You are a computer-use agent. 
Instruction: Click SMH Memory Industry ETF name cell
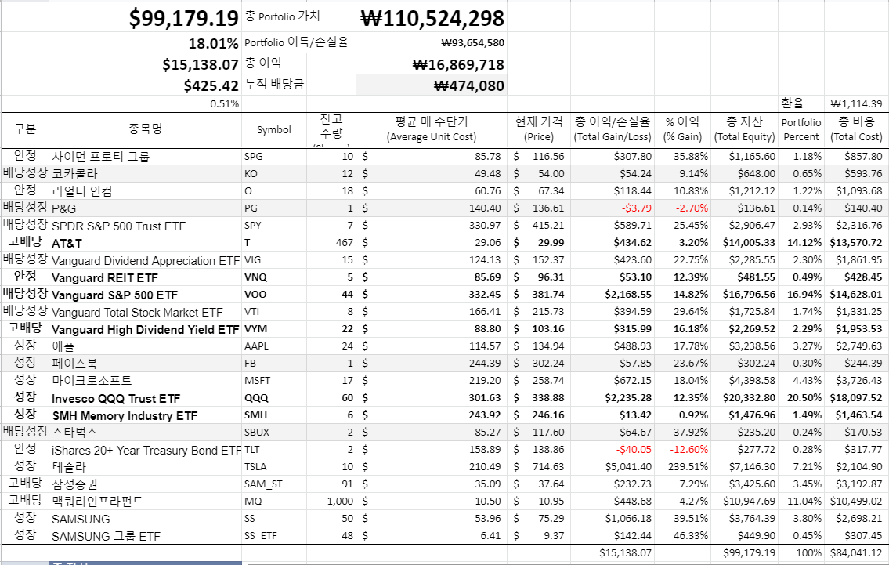[x=145, y=415]
